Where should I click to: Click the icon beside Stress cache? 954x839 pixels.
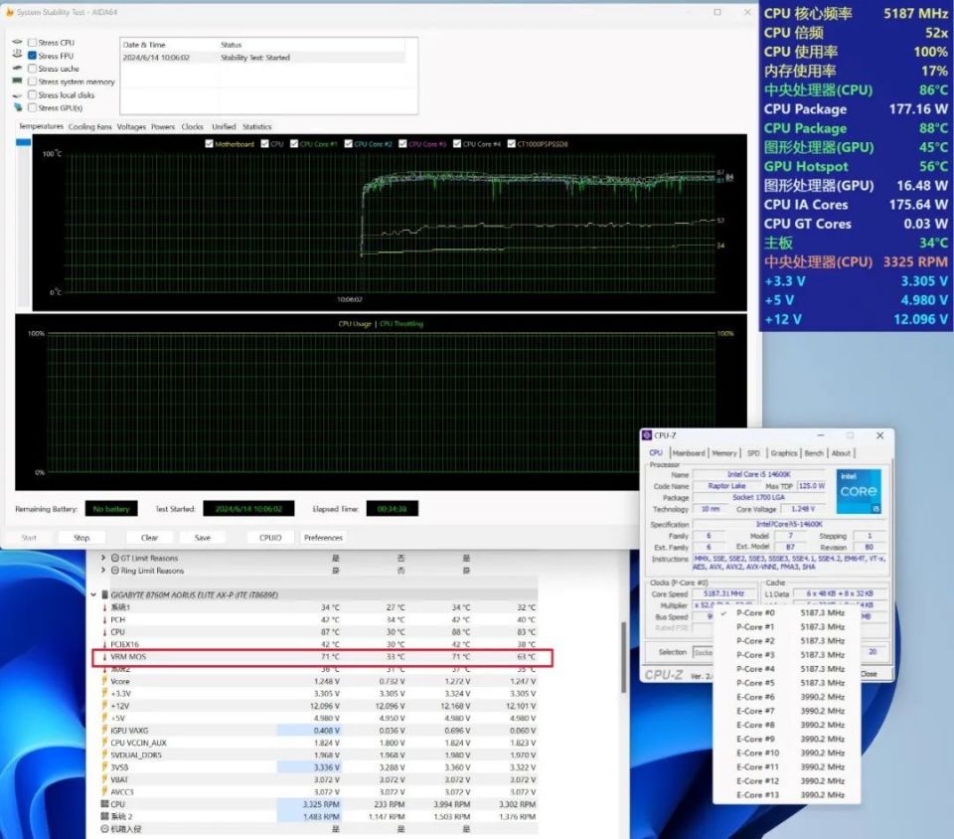(17, 69)
